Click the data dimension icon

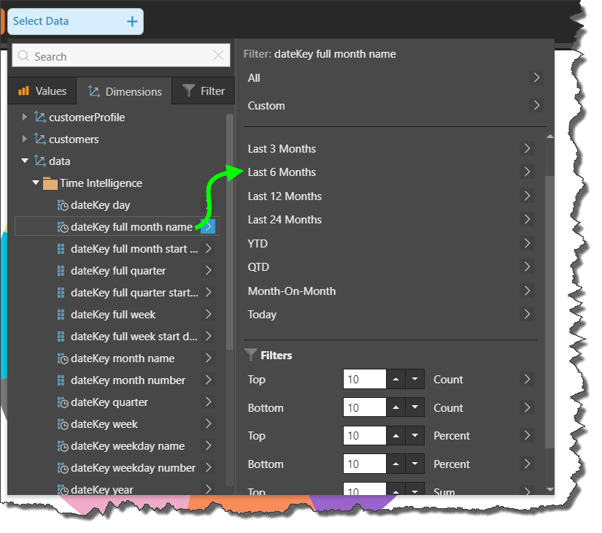(40, 161)
